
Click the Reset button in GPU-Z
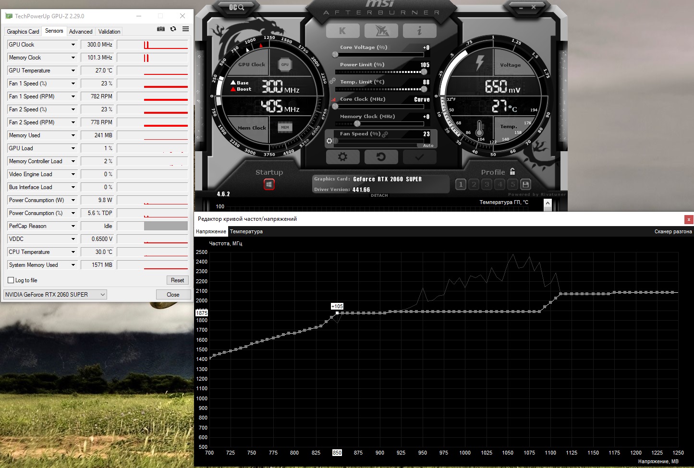click(x=177, y=280)
